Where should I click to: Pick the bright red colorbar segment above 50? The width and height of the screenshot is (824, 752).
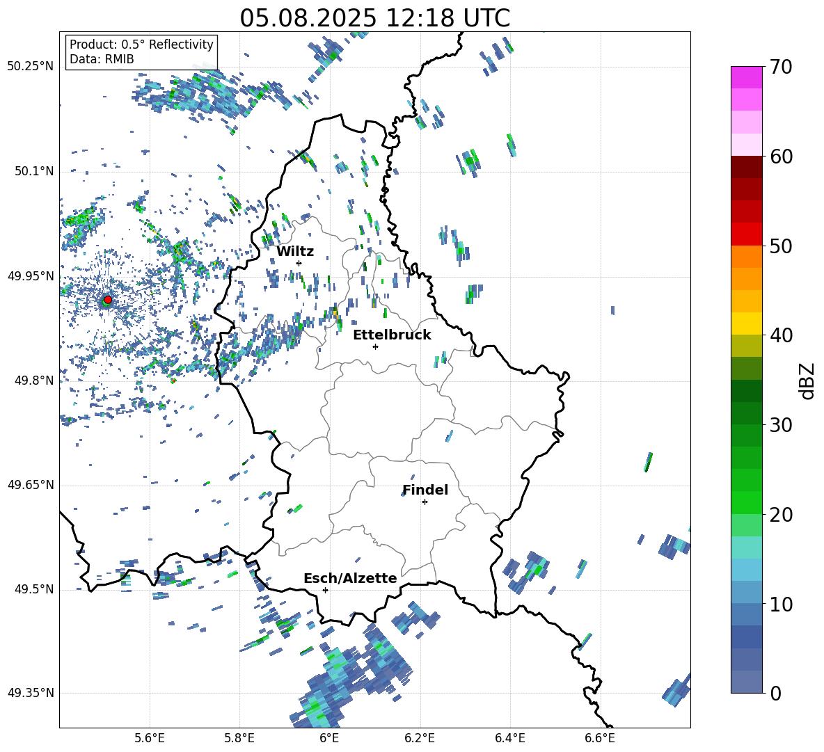(x=747, y=234)
